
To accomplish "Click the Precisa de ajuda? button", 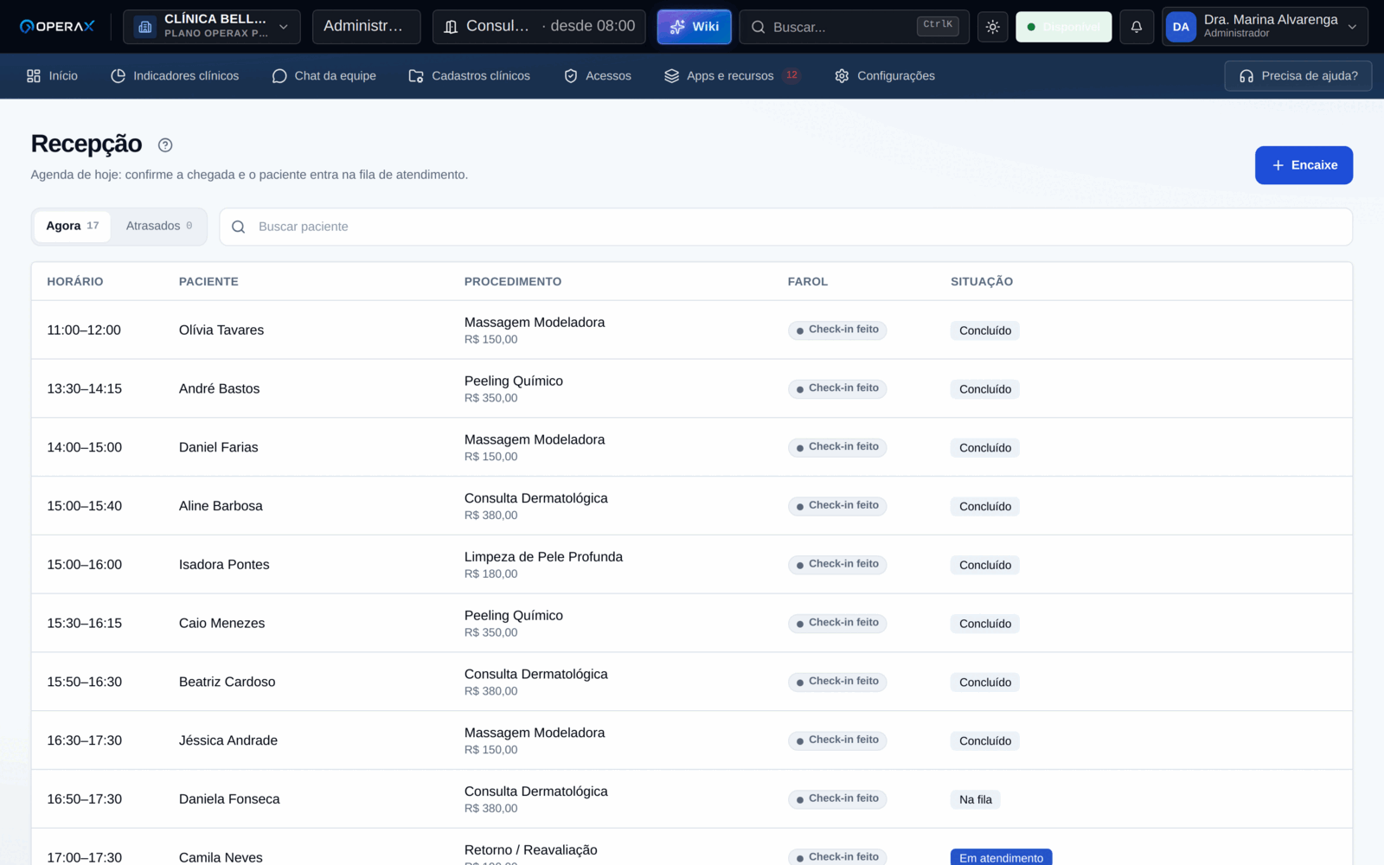I will tap(1297, 76).
